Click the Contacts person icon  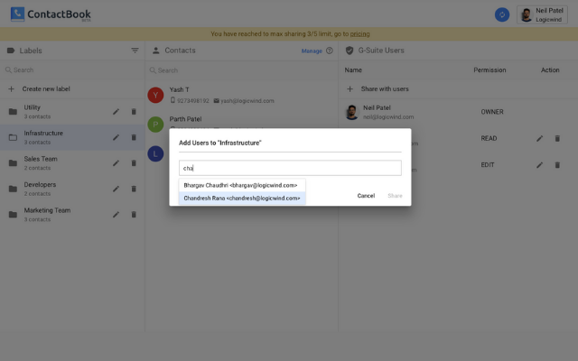(x=156, y=51)
